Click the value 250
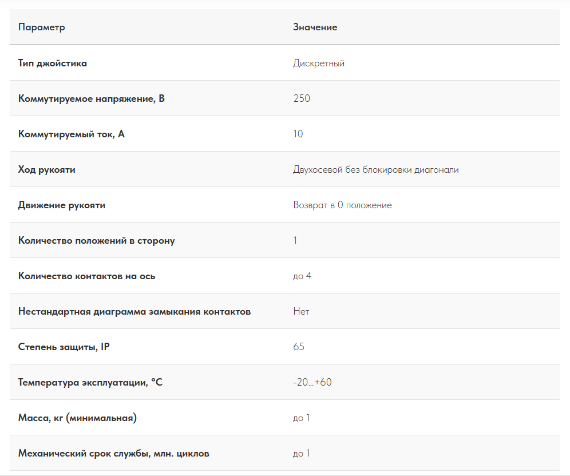Screen dimensions: 570x476 click(x=302, y=99)
